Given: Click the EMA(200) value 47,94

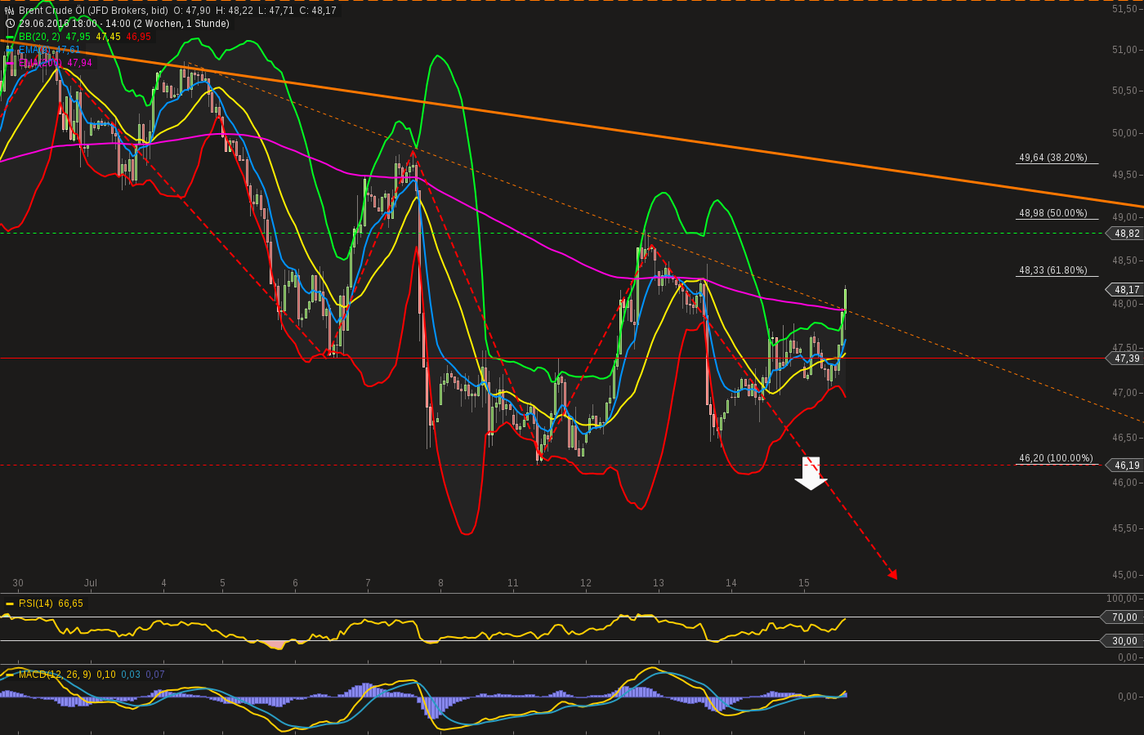Looking at the screenshot, I should point(79,63).
